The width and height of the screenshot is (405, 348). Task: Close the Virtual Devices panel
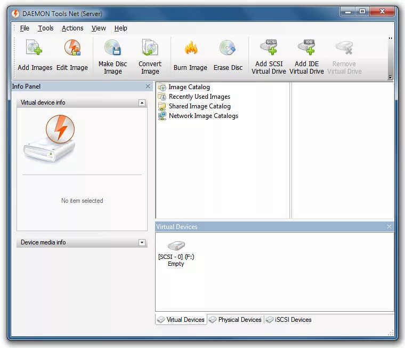pos(389,227)
